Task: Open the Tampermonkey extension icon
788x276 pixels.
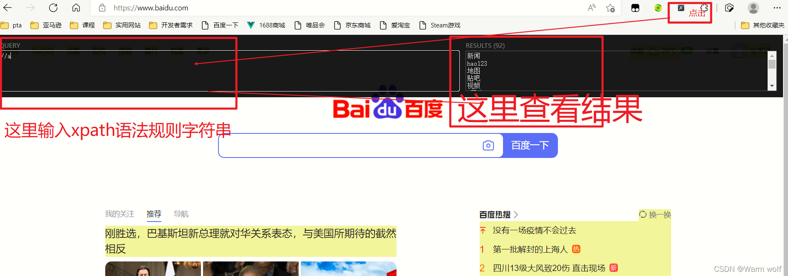Action: coord(635,8)
